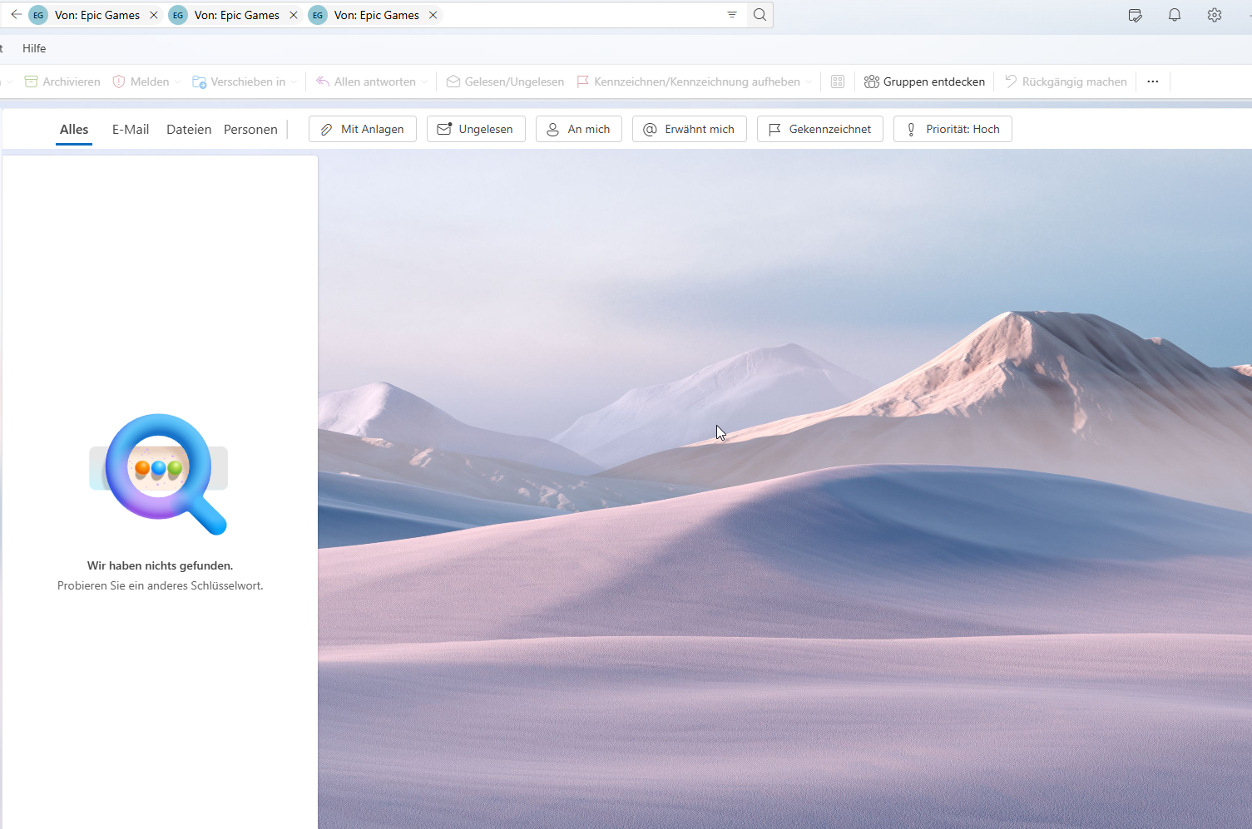Select the Alles tab

[74, 129]
